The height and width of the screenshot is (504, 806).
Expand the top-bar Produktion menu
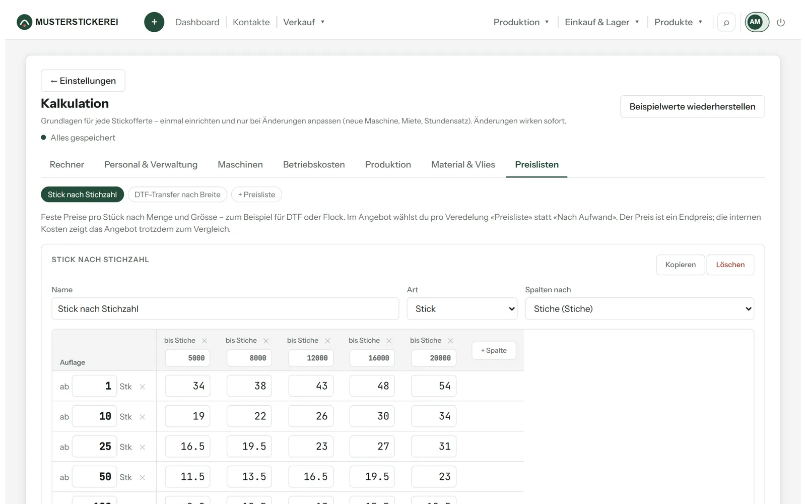pos(521,22)
